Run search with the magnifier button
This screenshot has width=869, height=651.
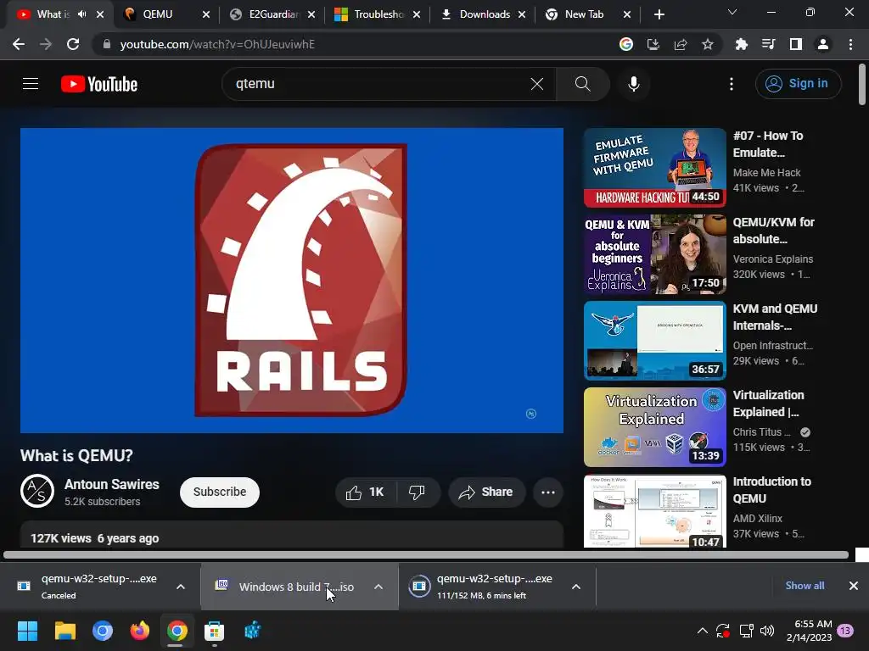click(582, 84)
